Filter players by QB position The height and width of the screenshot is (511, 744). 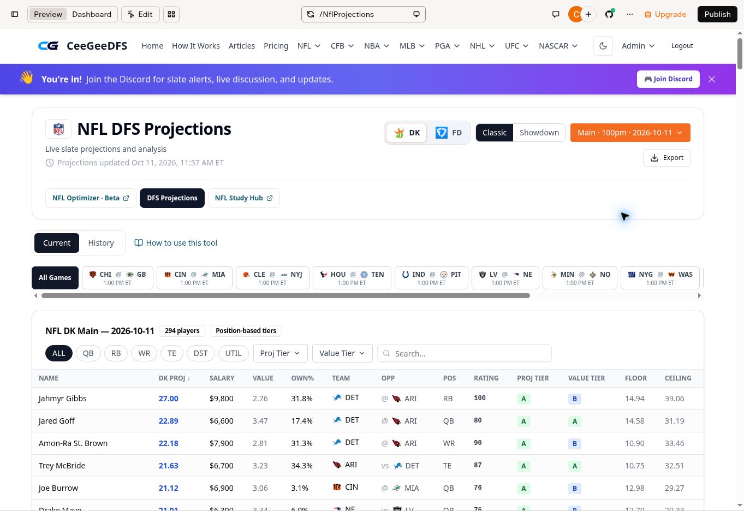[x=88, y=353]
